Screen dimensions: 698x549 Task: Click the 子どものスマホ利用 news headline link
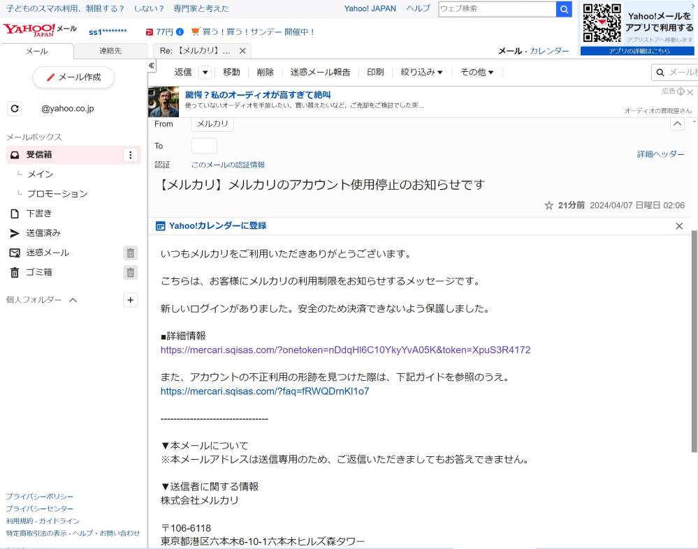(117, 8)
